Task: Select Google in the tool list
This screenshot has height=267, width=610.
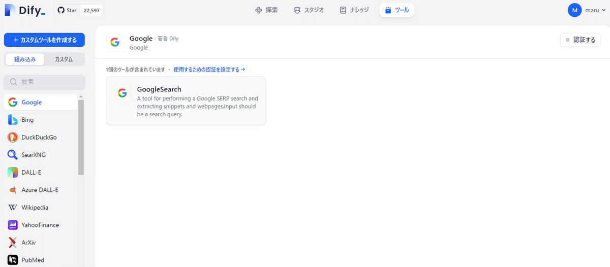Action: coord(41,103)
